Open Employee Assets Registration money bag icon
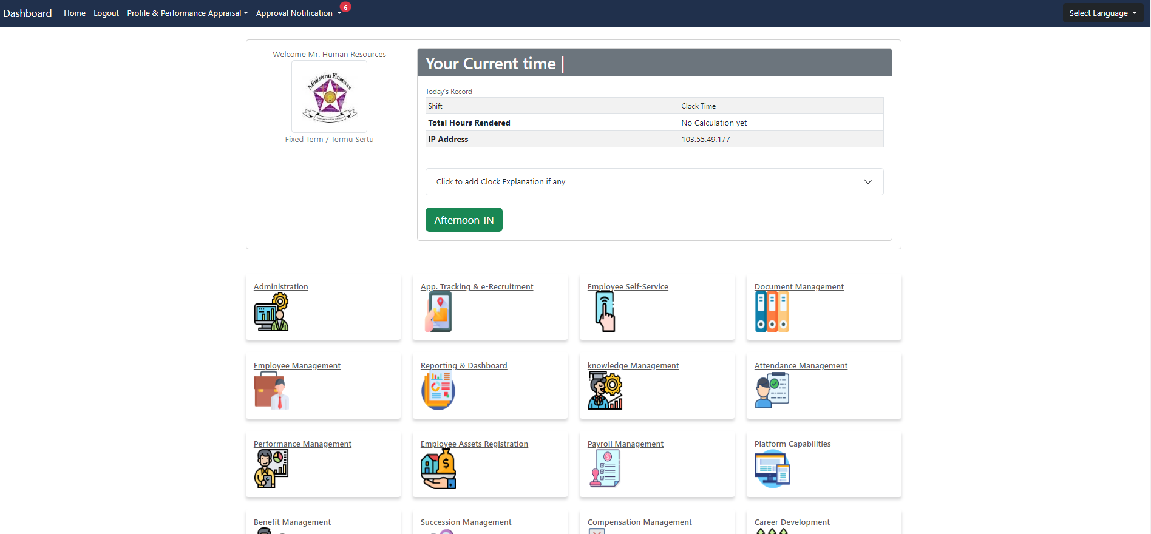The image size is (1151, 534). (x=438, y=468)
